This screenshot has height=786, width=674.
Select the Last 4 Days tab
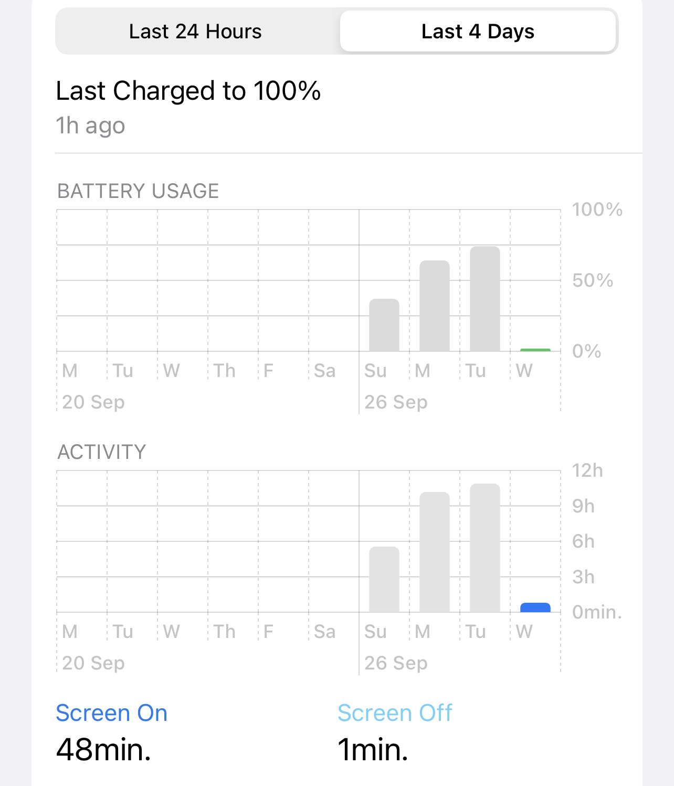pos(478,32)
